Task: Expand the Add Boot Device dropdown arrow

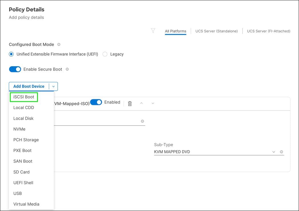Action: pyautogui.click(x=53, y=86)
